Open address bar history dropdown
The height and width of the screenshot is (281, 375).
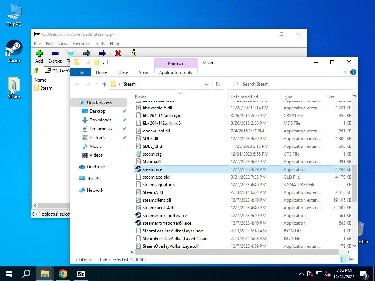pos(207,84)
